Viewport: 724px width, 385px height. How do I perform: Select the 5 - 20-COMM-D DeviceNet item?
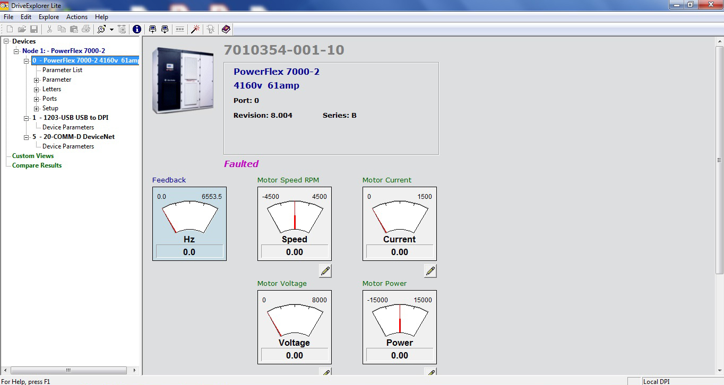click(73, 137)
